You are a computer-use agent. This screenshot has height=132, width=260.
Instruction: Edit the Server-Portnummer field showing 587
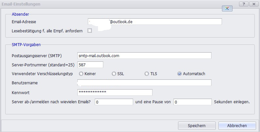(x=90, y=65)
